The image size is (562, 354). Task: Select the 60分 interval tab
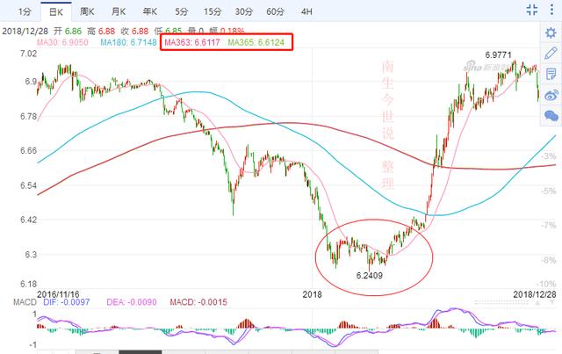pos(275,11)
